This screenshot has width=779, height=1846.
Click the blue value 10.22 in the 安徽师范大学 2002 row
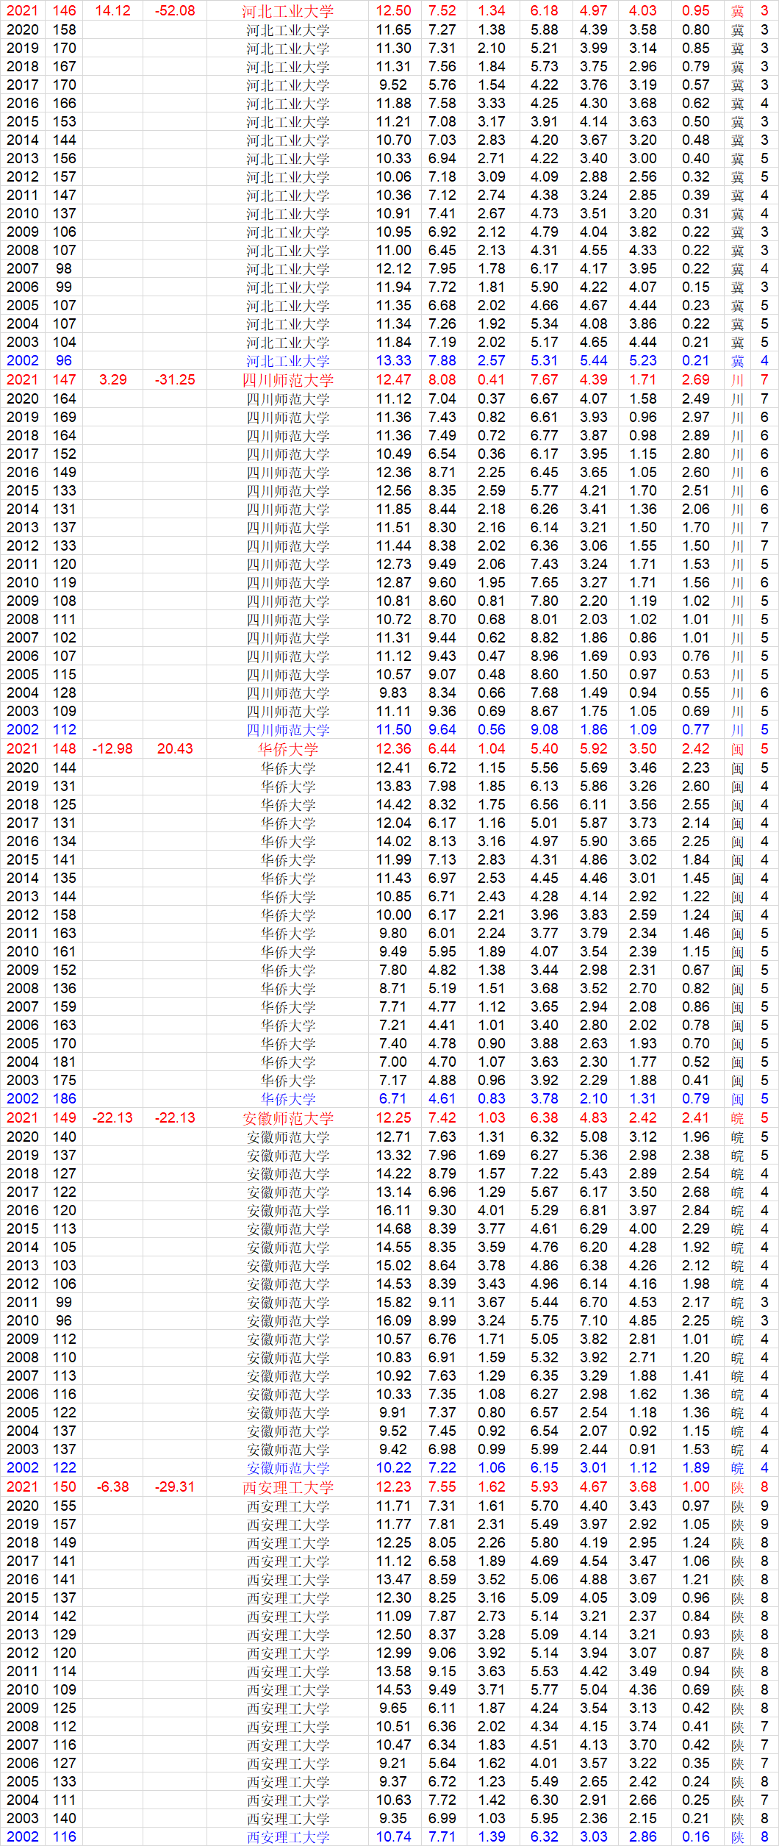[394, 1468]
